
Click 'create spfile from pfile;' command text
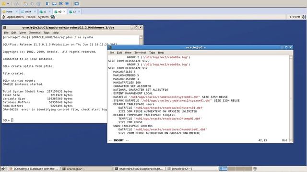32,66
